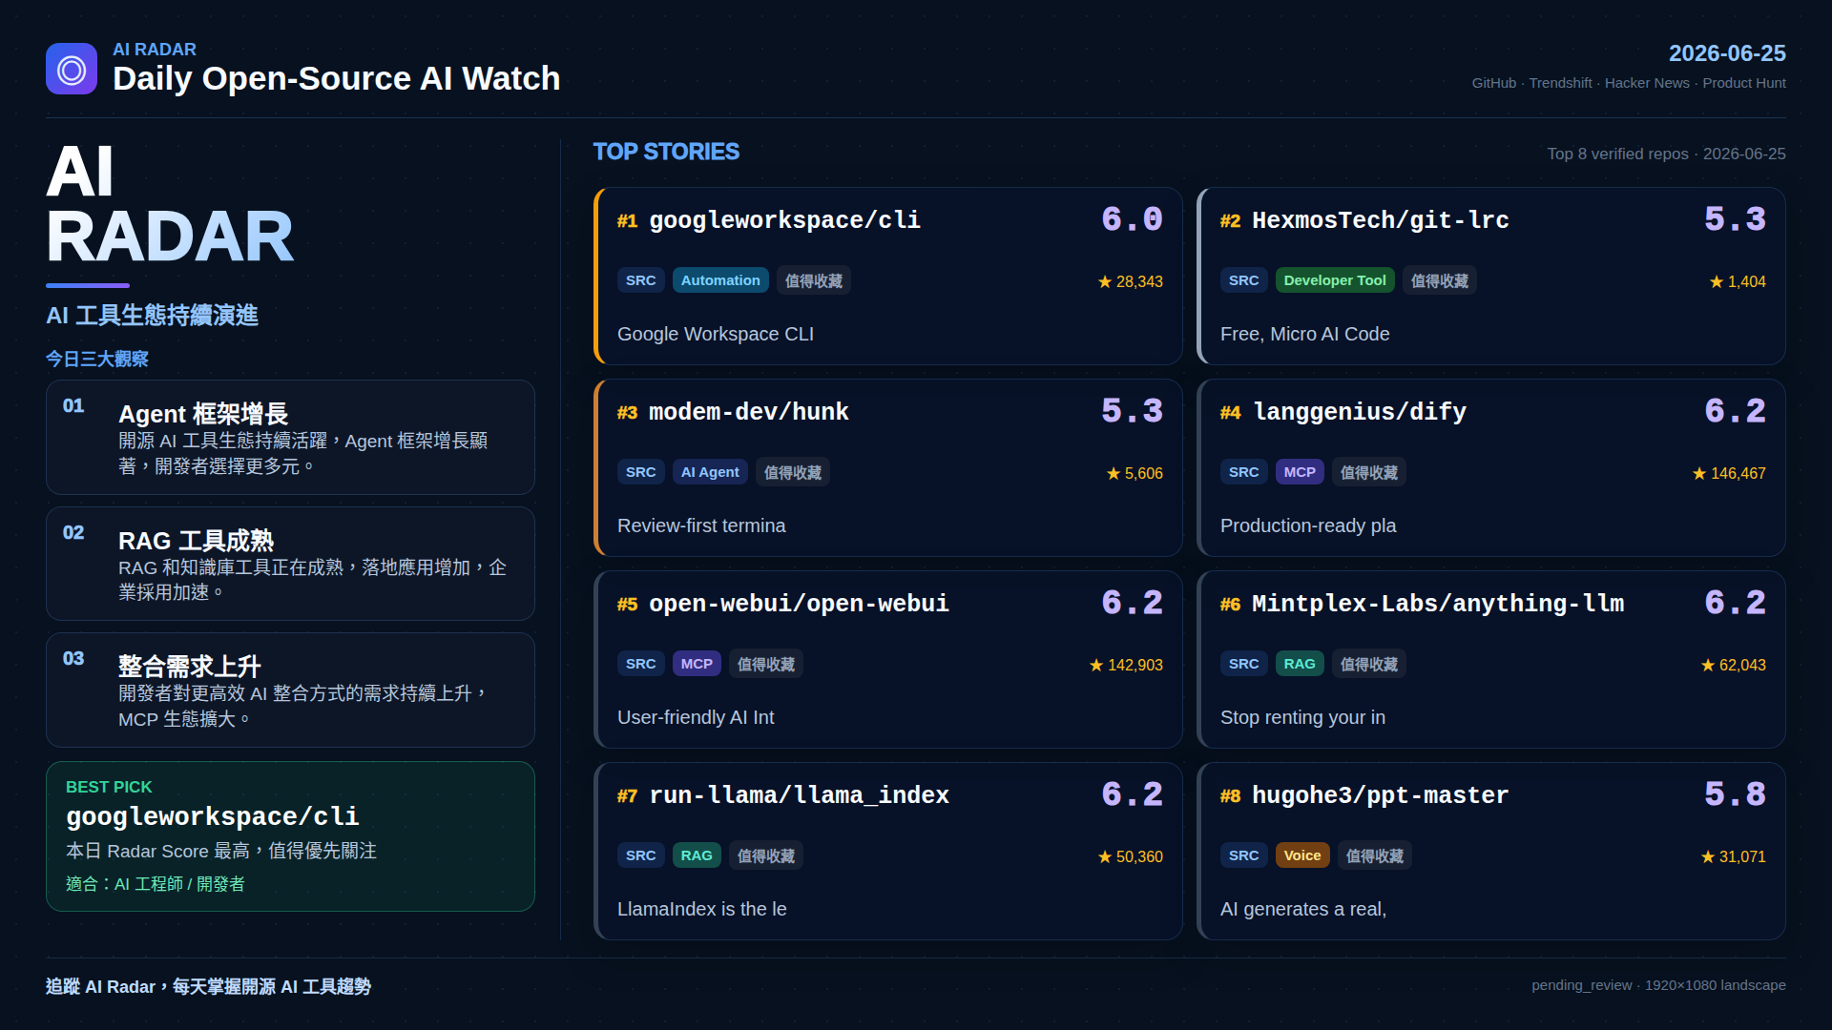Click 值得收藏 tag on modem-dev/hunk card
1832x1030 pixels.
793,472
